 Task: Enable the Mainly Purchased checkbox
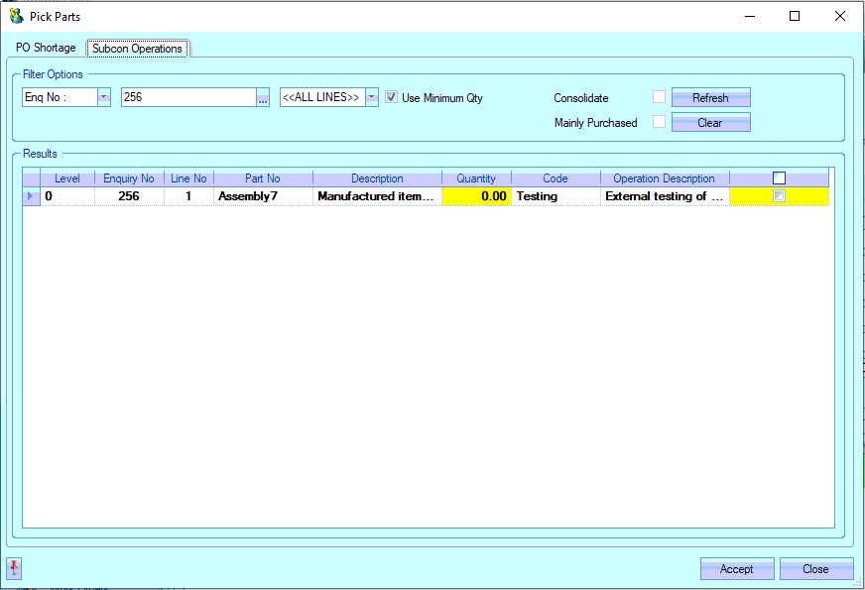pyautogui.click(x=659, y=122)
